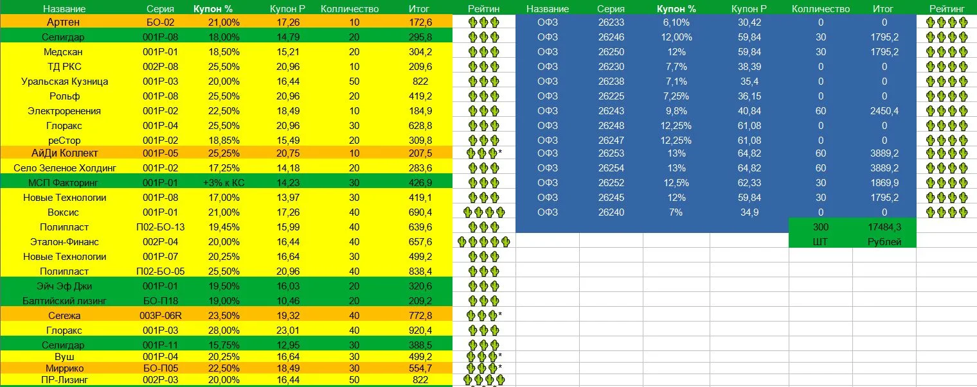Select the 'АйДи Коллект' cell
This screenshot has width=977, height=387.
coord(64,153)
